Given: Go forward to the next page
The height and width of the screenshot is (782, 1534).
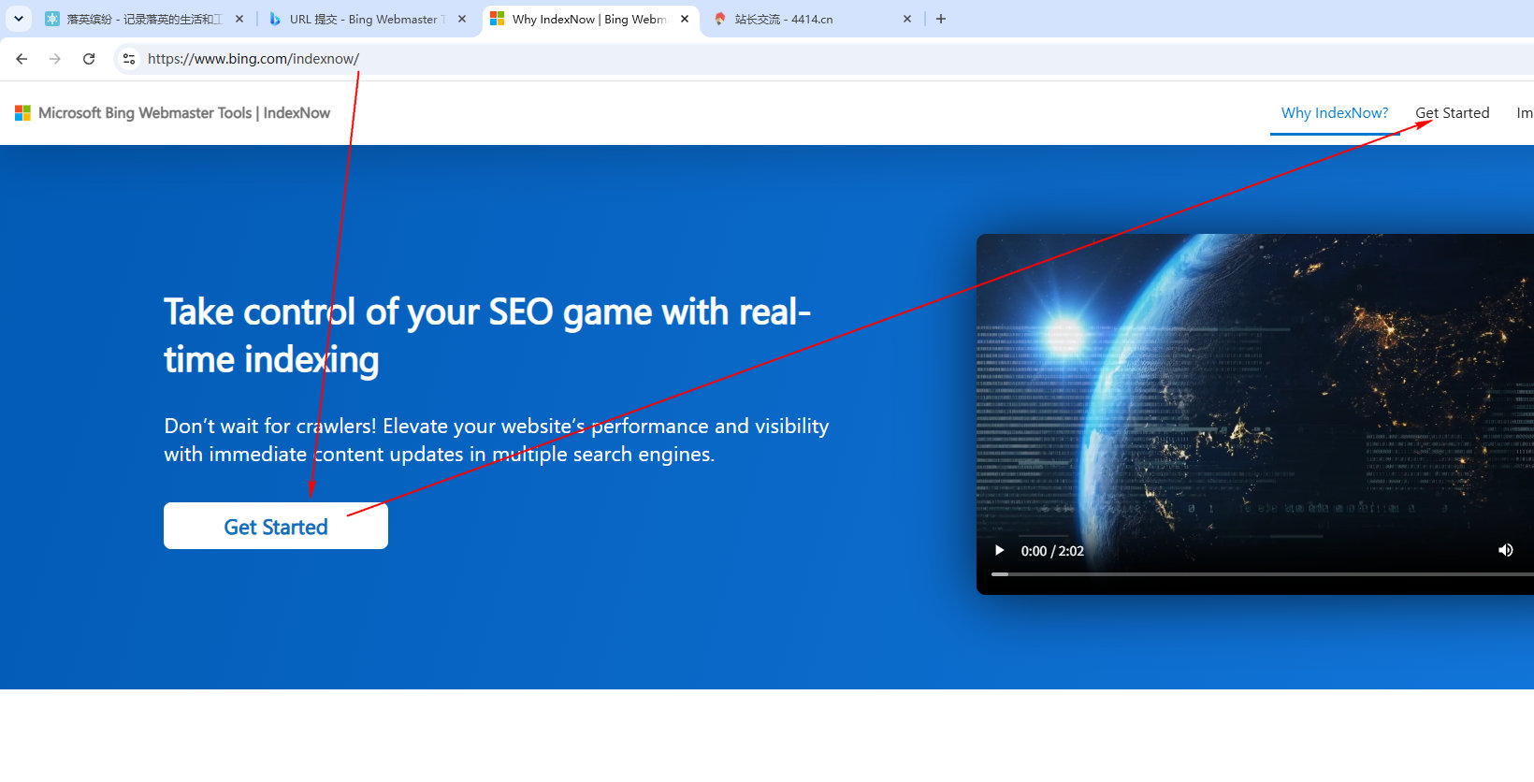Looking at the screenshot, I should pos(55,59).
